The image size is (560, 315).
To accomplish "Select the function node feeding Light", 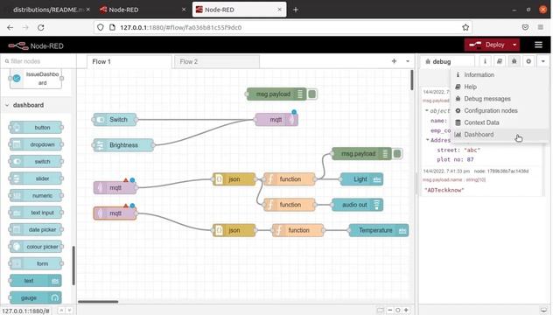I will (x=290, y=178).
